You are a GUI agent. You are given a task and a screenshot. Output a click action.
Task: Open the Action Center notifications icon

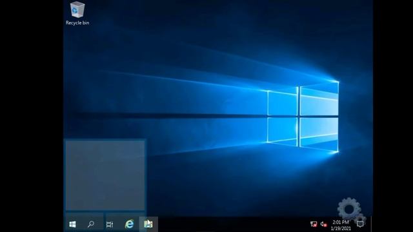pyautogui.click(x=360, y=224)
